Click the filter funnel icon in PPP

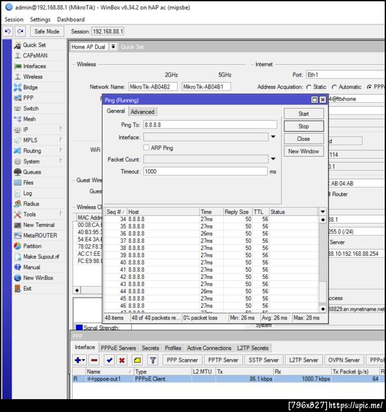point(152,360)
